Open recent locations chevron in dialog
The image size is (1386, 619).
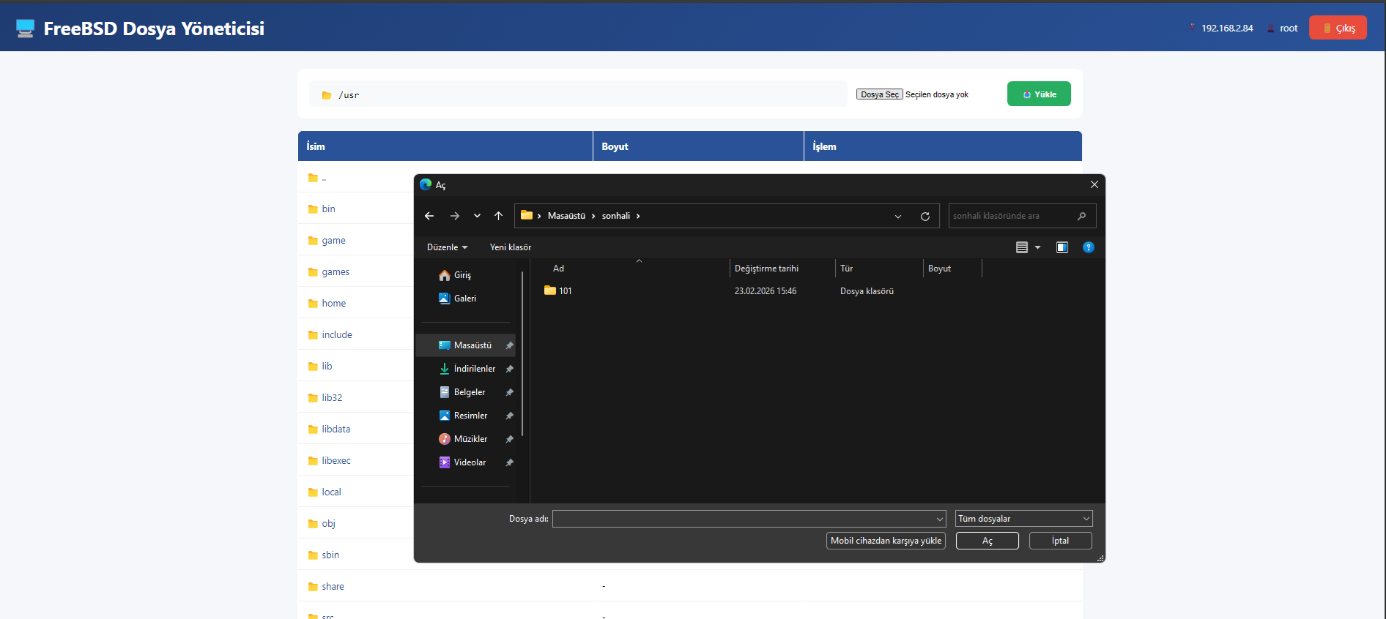[477, 216]
